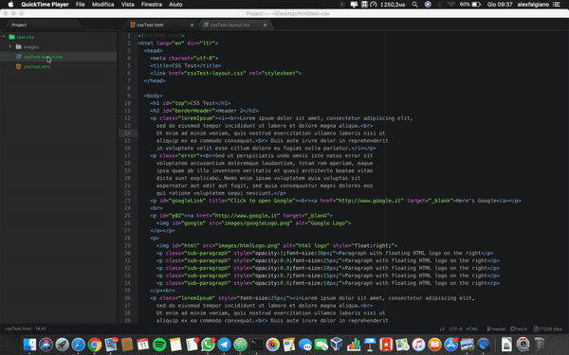
Task: Expand the images folder
Action: pyautogui.click(x=10, y=46)
